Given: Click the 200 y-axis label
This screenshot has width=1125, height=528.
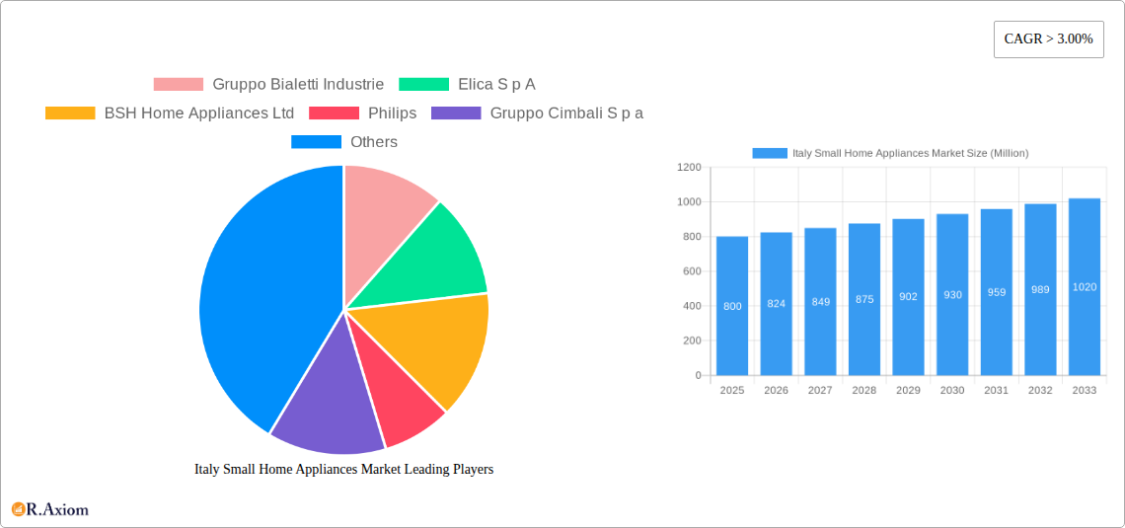Looking at the screenshot, I should click(x=693, y=340).
